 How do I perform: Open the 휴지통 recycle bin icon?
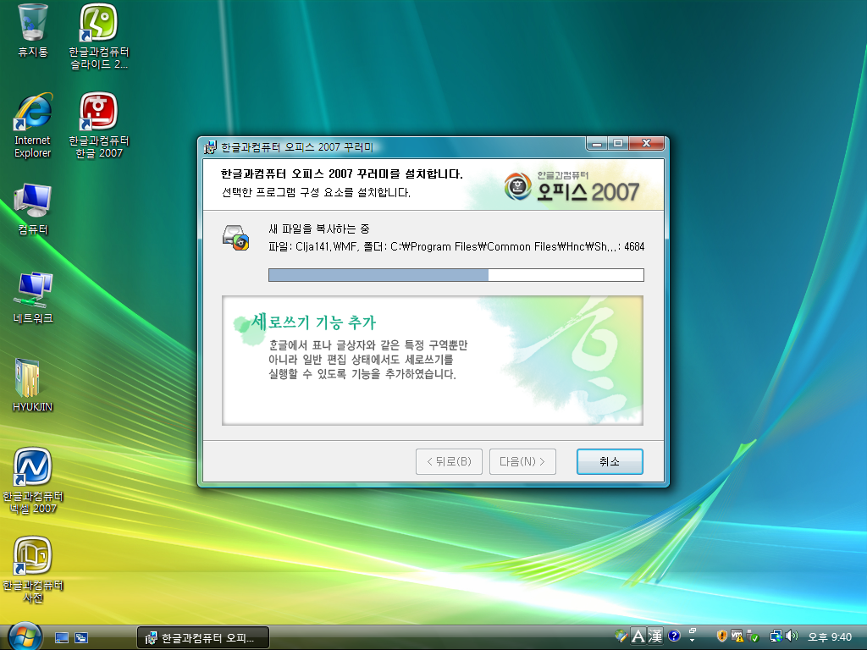point(33,30)
